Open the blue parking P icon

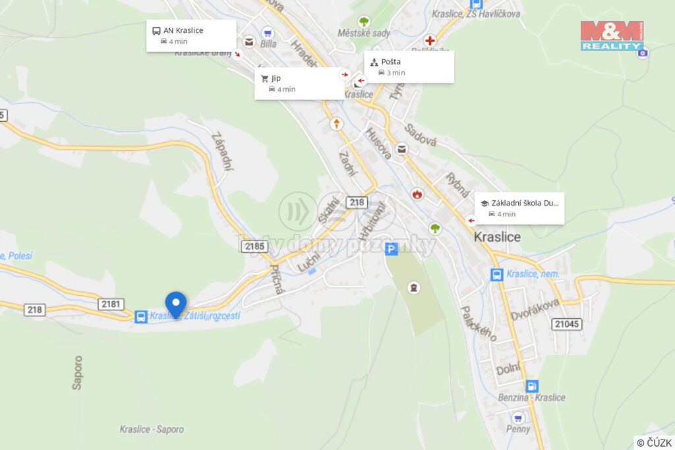pyautogui.click(x=392, y=248)
